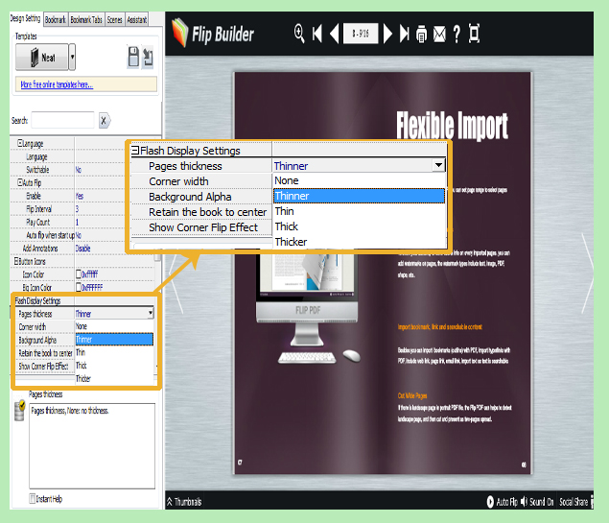The width and height of the screenshot is (609, 523).
Task: Click the Sound On speaker icon
Action: 524,502
